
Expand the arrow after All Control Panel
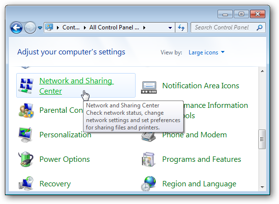click(144, 27)
